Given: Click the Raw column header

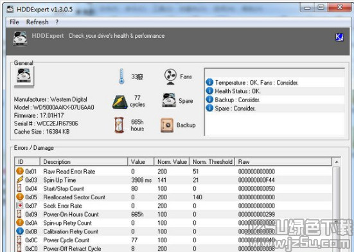Looking at the screenshot, I should [283, 161].
